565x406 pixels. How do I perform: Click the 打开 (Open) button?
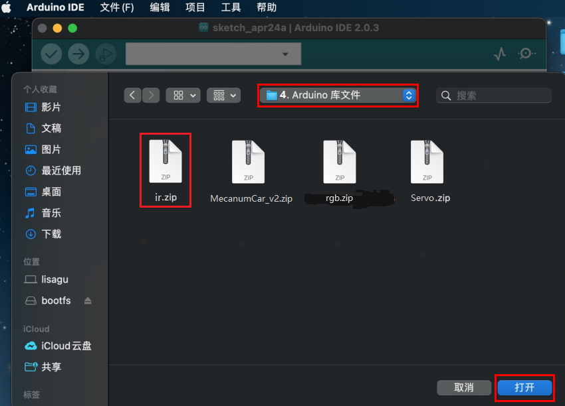tap(524, 387)
